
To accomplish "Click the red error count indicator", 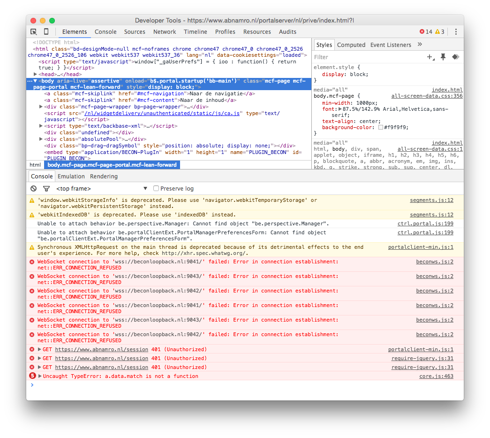I will click(x=426, y=32).
